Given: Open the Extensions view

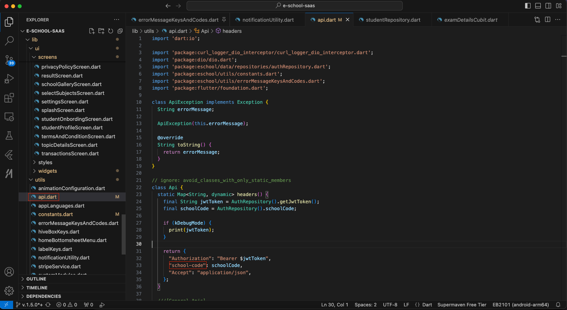Looking at the screenshot, I should click(9, 98).
